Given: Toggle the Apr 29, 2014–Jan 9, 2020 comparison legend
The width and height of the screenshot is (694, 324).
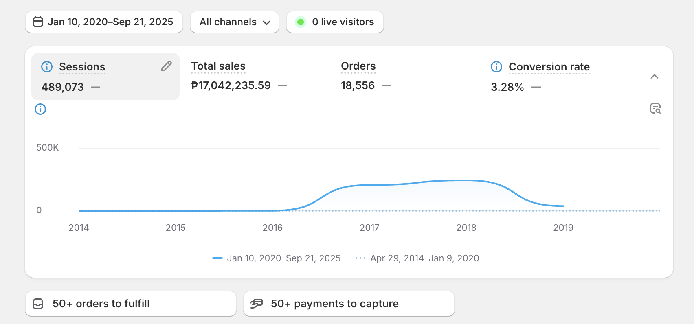Looking at the screenshot, I should (424, 258).
